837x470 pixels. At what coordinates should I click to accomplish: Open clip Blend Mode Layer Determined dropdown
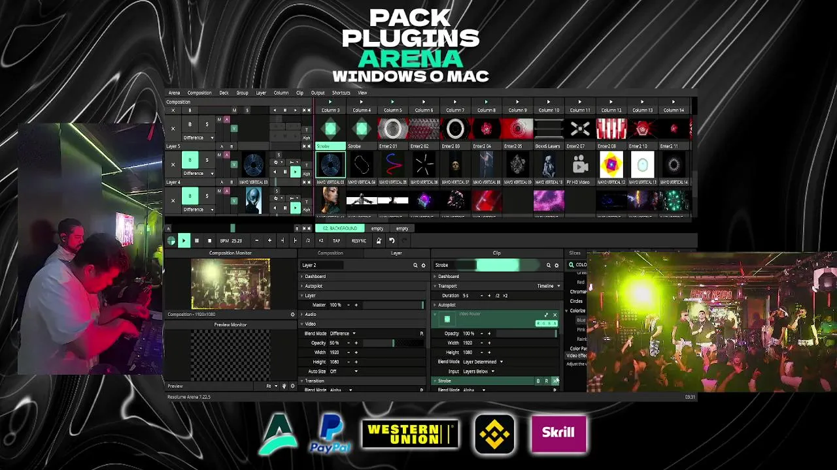click(x=483, y=362)
